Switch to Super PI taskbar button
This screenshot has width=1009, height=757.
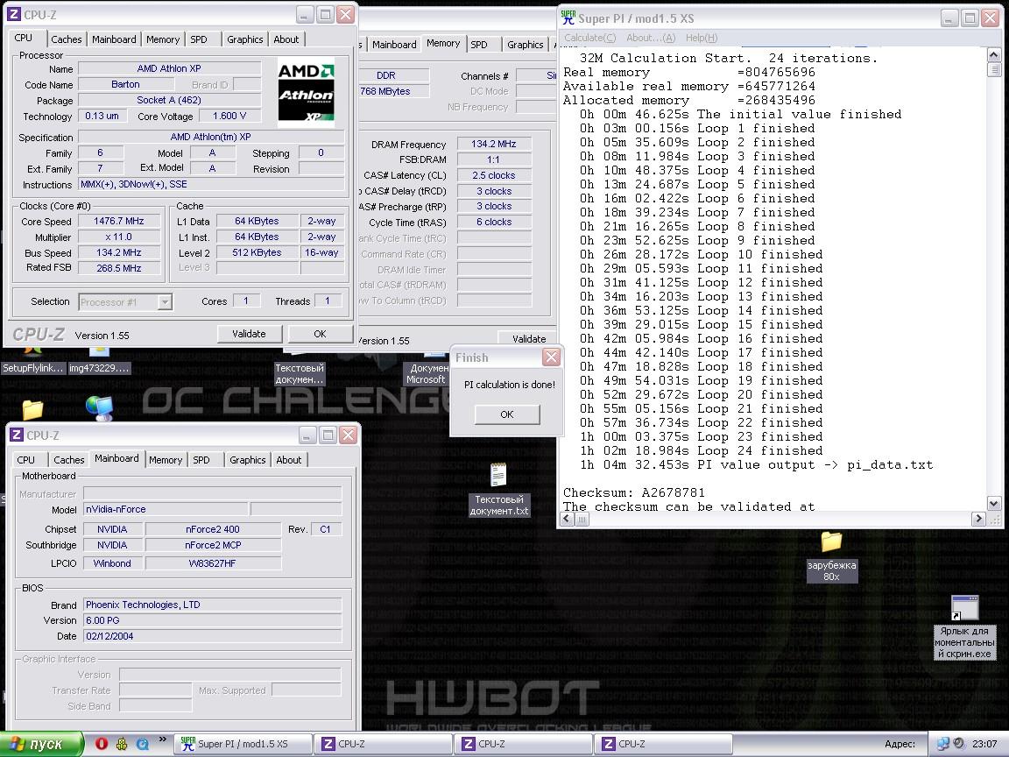pos(243,744)
